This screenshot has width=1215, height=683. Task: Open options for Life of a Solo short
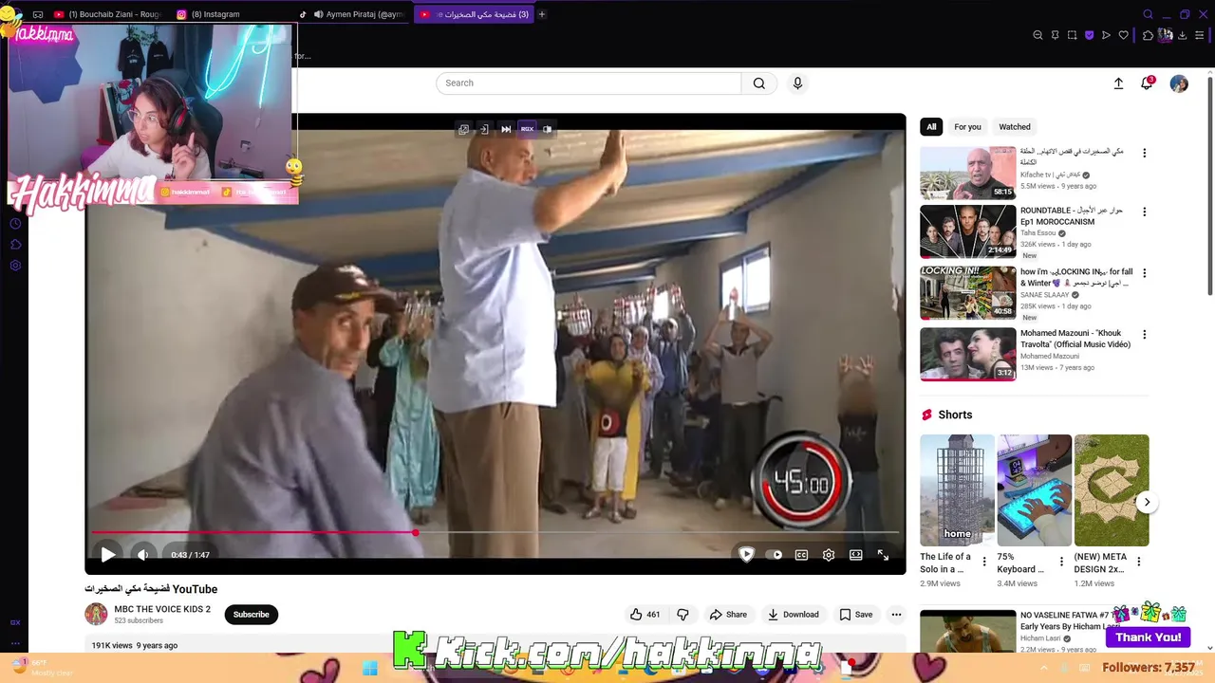pyautogui.click(x=984, y=562)
